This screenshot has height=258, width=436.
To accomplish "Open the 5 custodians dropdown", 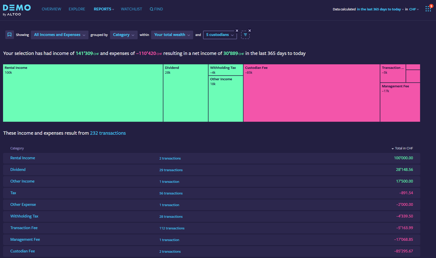I will coord(220,35).
